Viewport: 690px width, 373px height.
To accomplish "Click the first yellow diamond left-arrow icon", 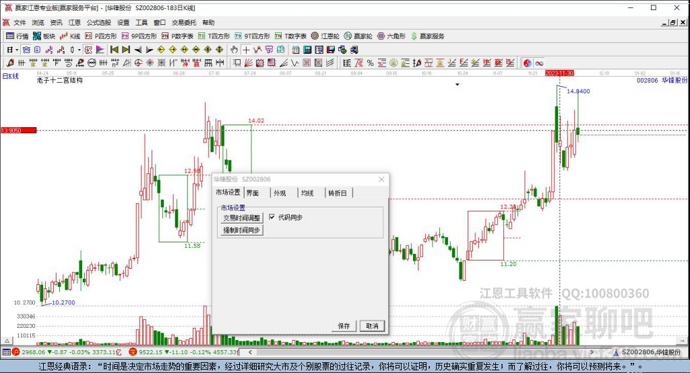I will click(x=161, y=50).
